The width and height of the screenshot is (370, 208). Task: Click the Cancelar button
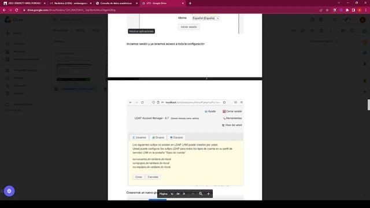click(x=153, y=177)
